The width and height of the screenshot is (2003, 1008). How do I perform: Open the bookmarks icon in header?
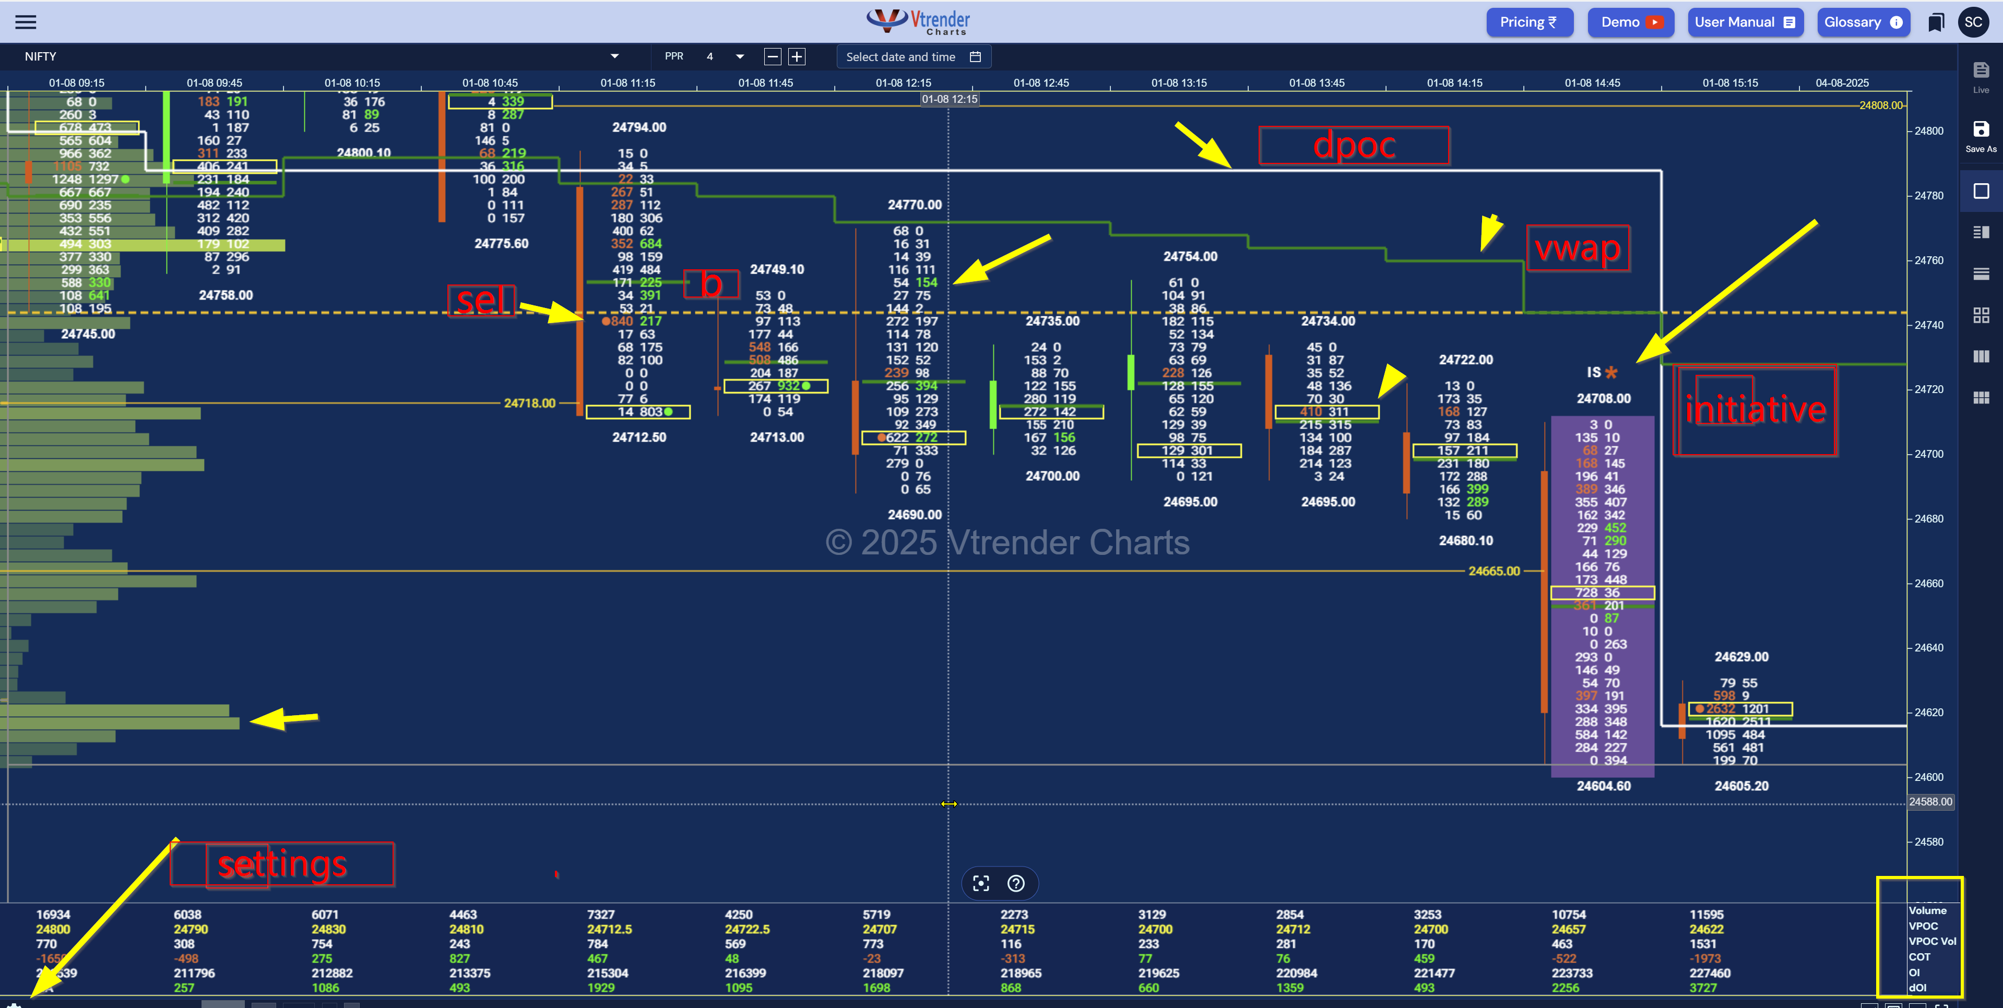click(1935, 22)
